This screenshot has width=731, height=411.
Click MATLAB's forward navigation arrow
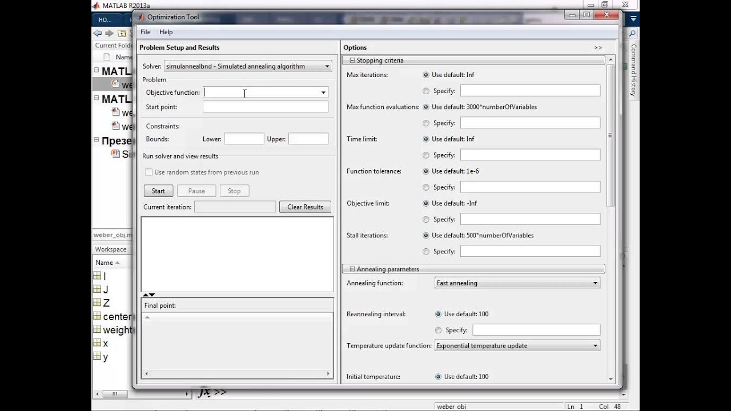(x=109, y=33)
